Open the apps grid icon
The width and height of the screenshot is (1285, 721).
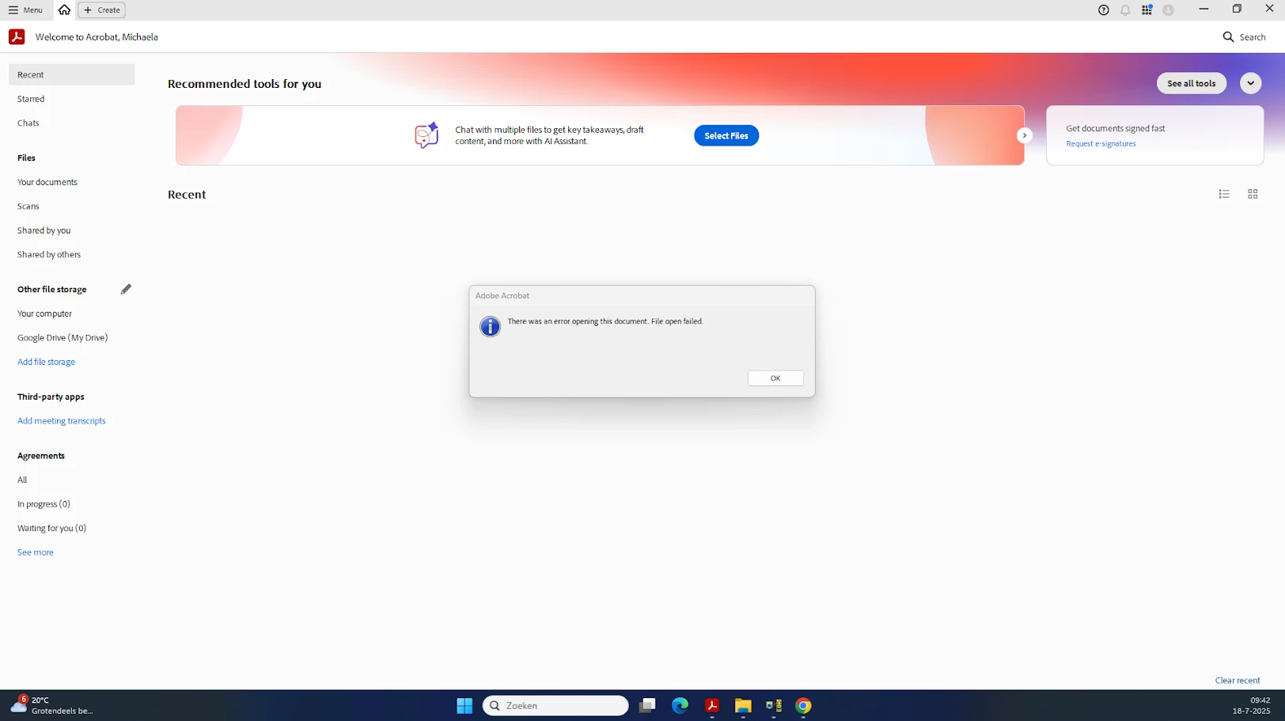(x=1147, y=10)
